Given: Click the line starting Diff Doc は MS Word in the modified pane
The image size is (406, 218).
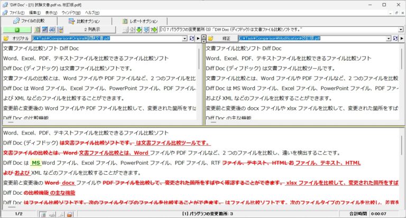Looking at the screenshot, I should pos(302,89).
